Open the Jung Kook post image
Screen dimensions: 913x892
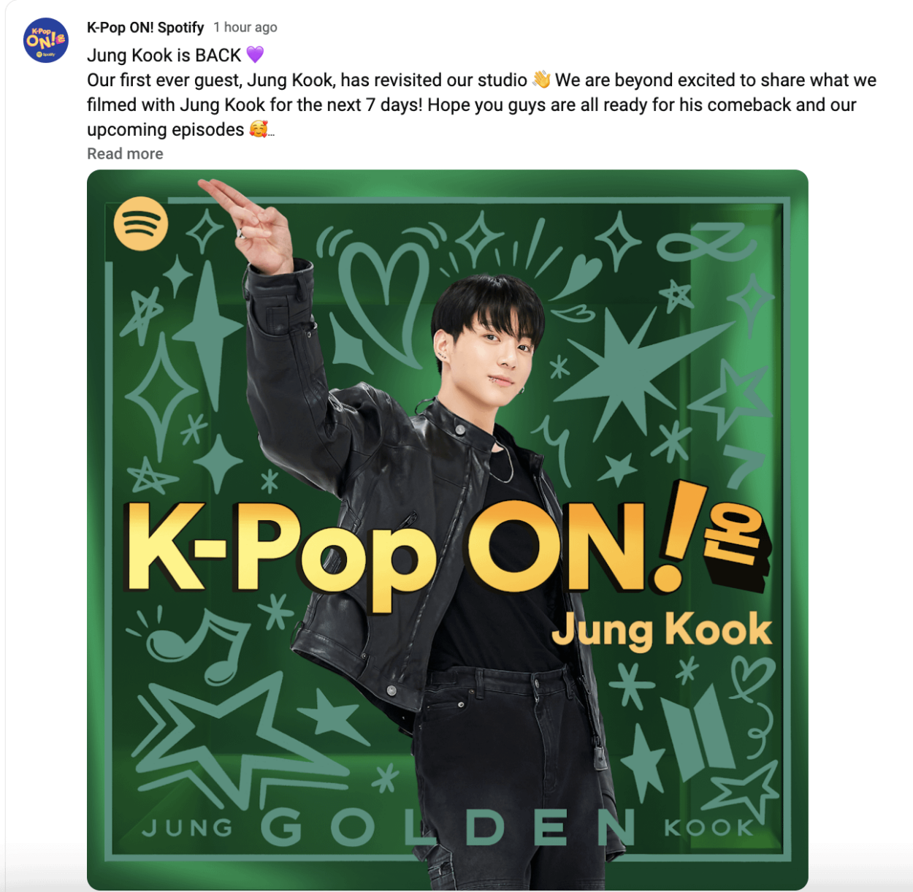tap(447, 530)
